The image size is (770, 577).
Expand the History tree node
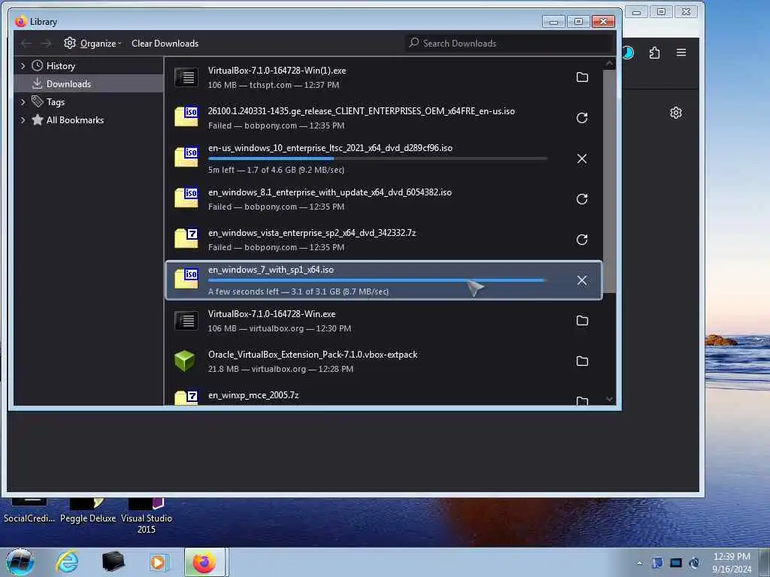pyautogui.click(x=23, y=66)
